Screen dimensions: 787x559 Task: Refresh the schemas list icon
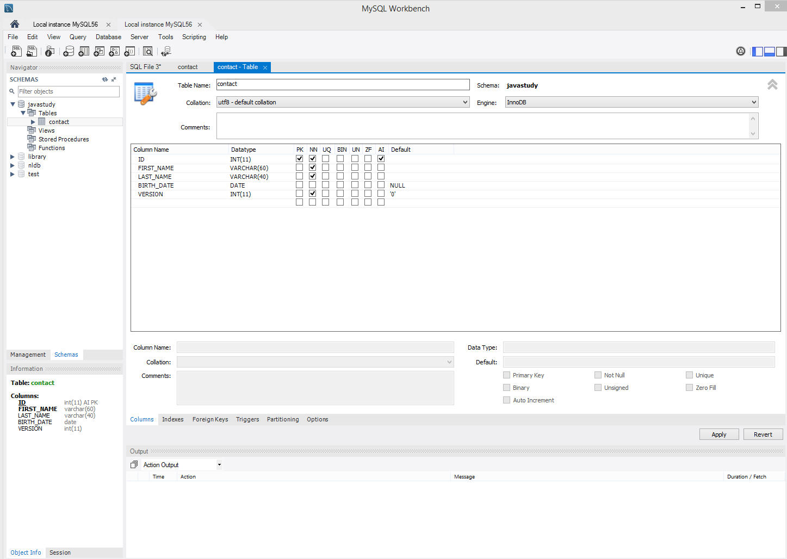[105, 79]
